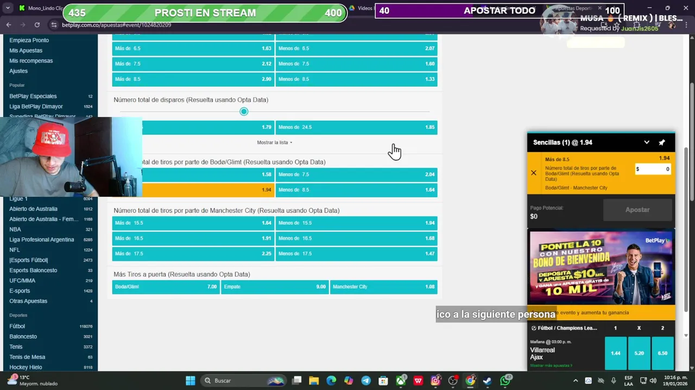Open the Xbox app in the taskbar

[x=401, y=381]
